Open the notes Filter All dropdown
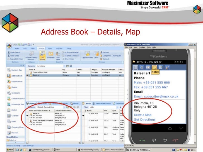This screenshot has height=152, width=203. [x=117, y=107]
